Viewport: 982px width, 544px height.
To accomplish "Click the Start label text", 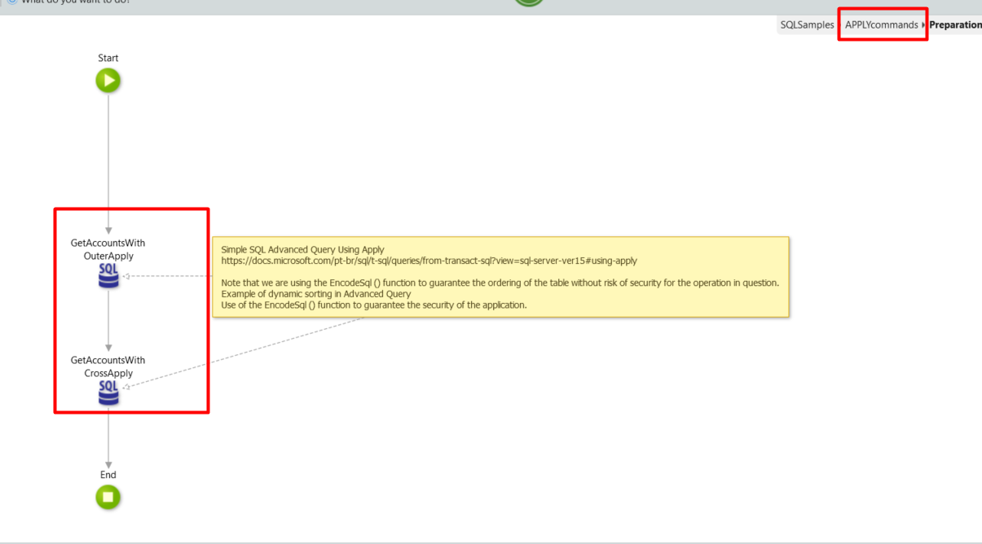I will pyautogui.click(x=108, y=58).
